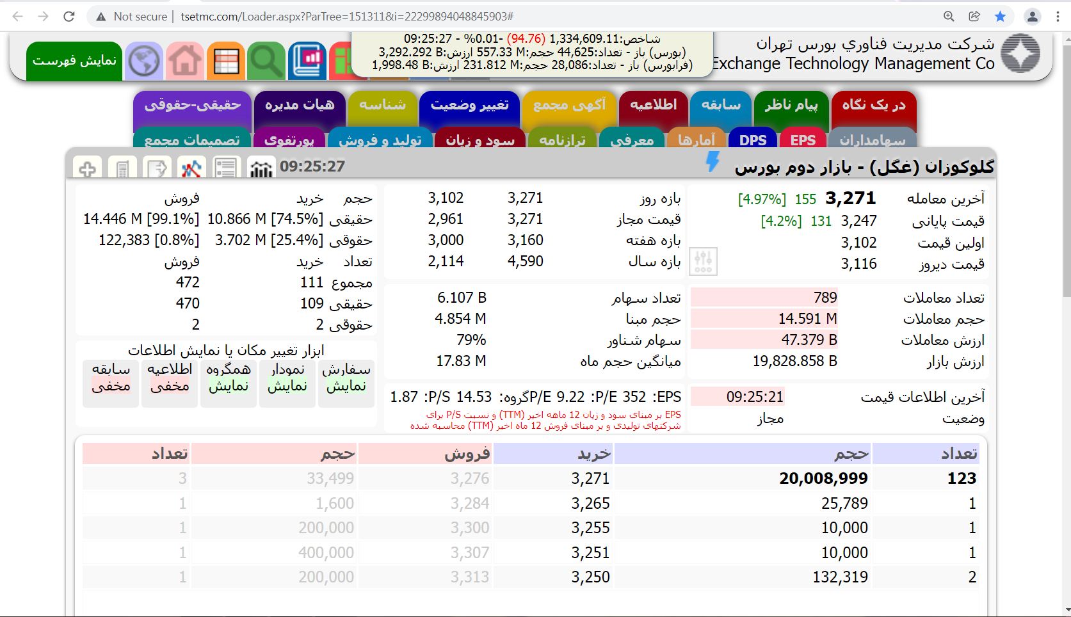
Task: Click trade count value 789
Action: click(x=825, y=298)
